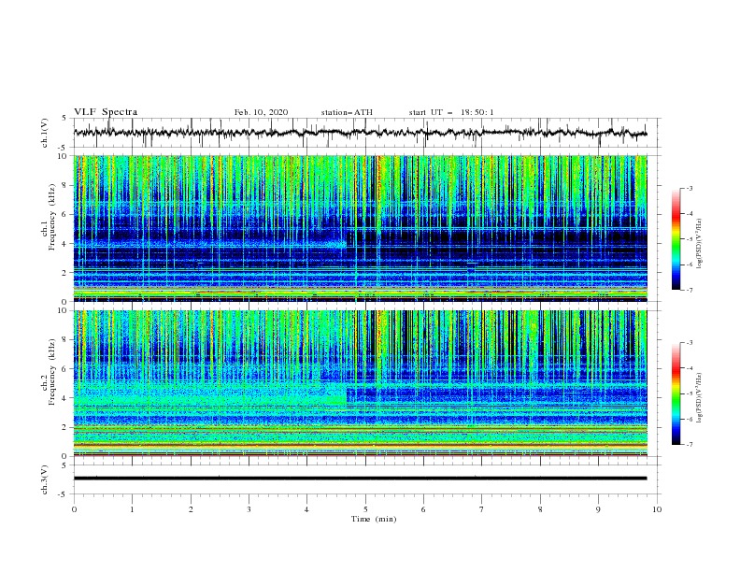Click time axis tick label "5"
This screenshot has height=572, width=740.
pos(365,509)
